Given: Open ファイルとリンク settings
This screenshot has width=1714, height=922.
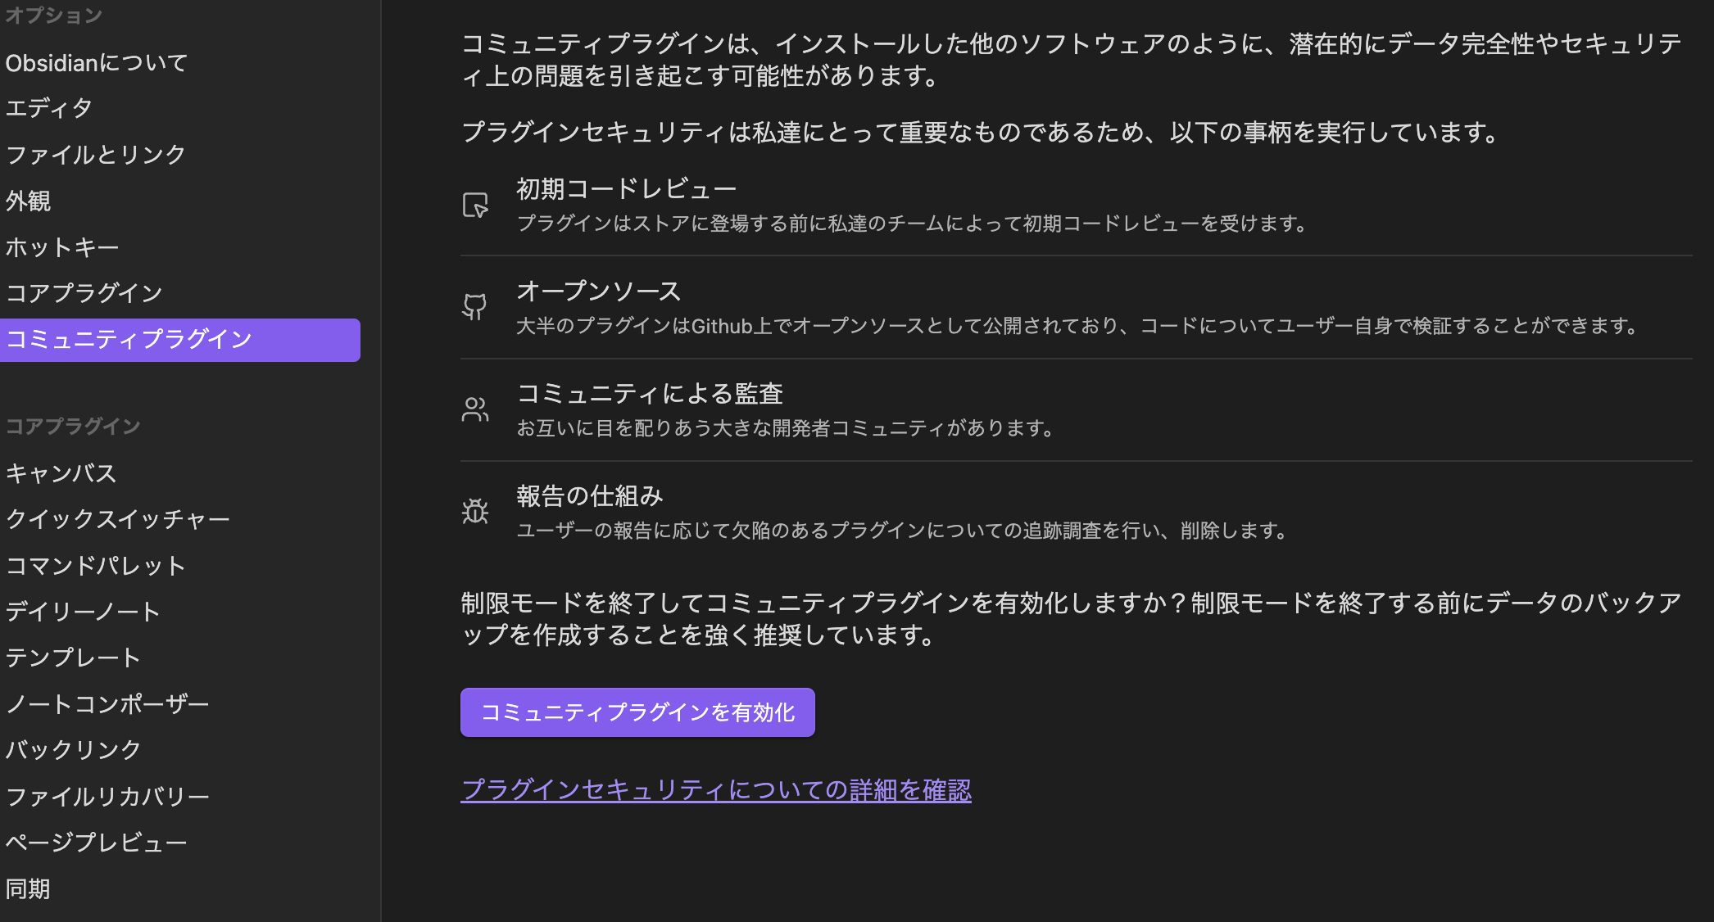Looking at the screenshot, I should (95, 154).
